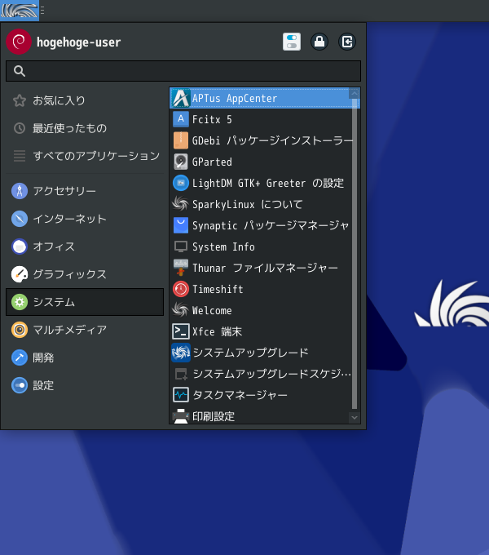Viewport: 489px width, 555px height.
Task: Launch Fcitx 5 via its icon
Action: click(x=181, y=119)
